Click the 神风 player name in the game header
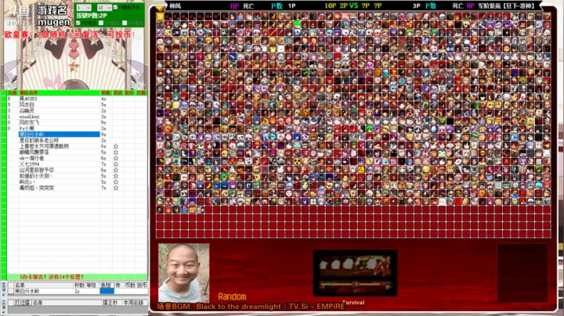 [x=175, y=5]
